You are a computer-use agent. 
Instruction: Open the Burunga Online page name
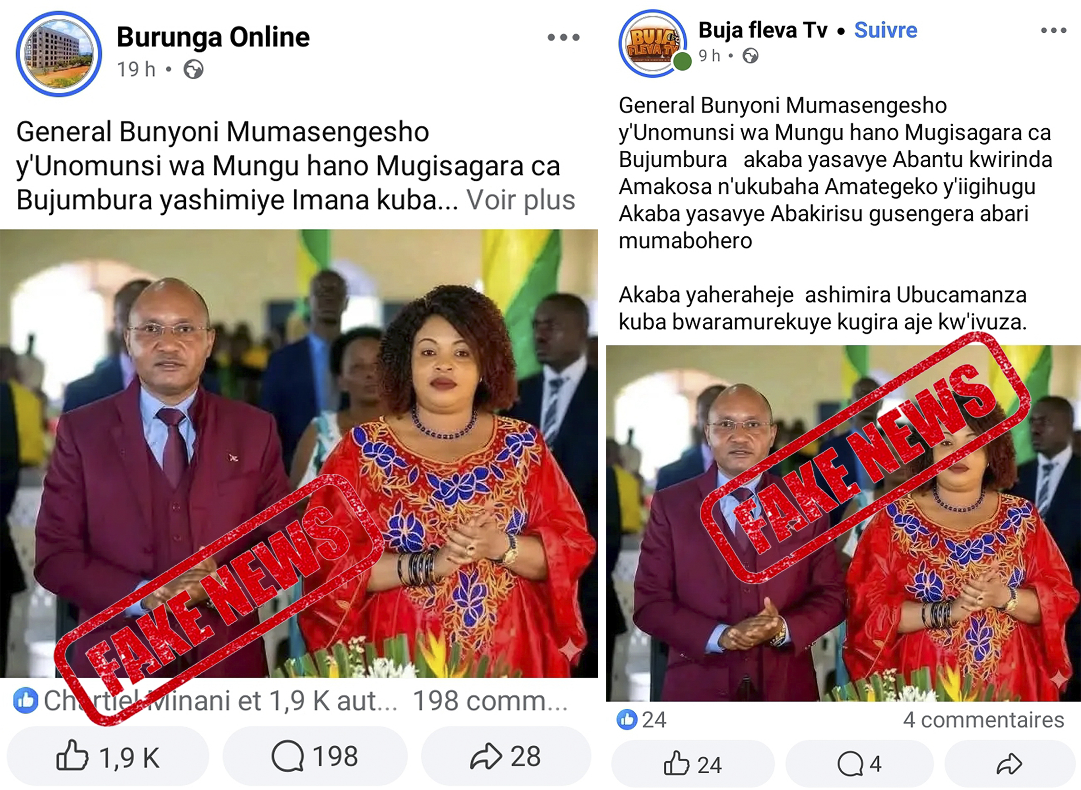click(x=213, y=37)
